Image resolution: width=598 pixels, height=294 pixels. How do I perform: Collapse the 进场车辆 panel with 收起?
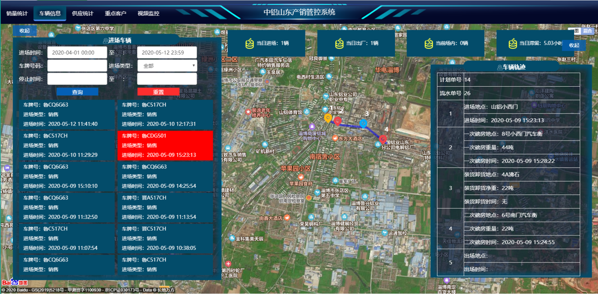tap(25, 30)
